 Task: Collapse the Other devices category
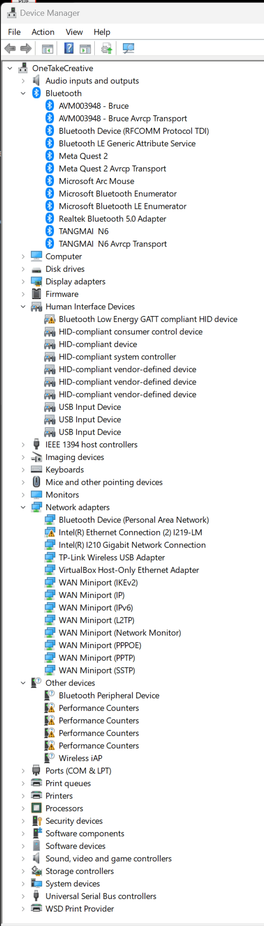[x=23, y=683]
